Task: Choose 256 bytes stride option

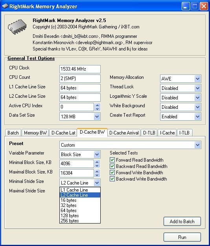Action: (x=80, y=221)
